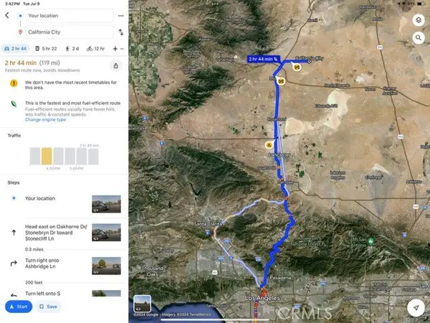The image size is (430, 323).
Task: Recenter map with the location arrow button
Action: pyautogui.click(x=416, y=308)
